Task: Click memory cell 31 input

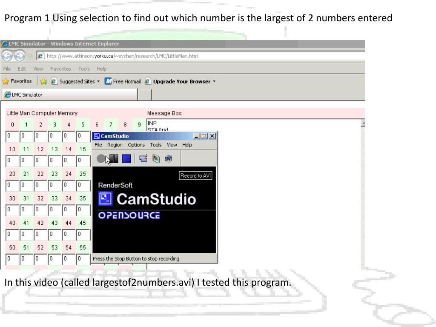Action: (26, 210)
